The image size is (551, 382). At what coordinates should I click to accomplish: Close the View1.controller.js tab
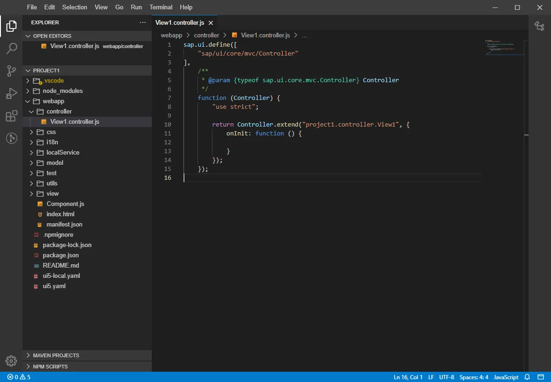tap(211, 23)
